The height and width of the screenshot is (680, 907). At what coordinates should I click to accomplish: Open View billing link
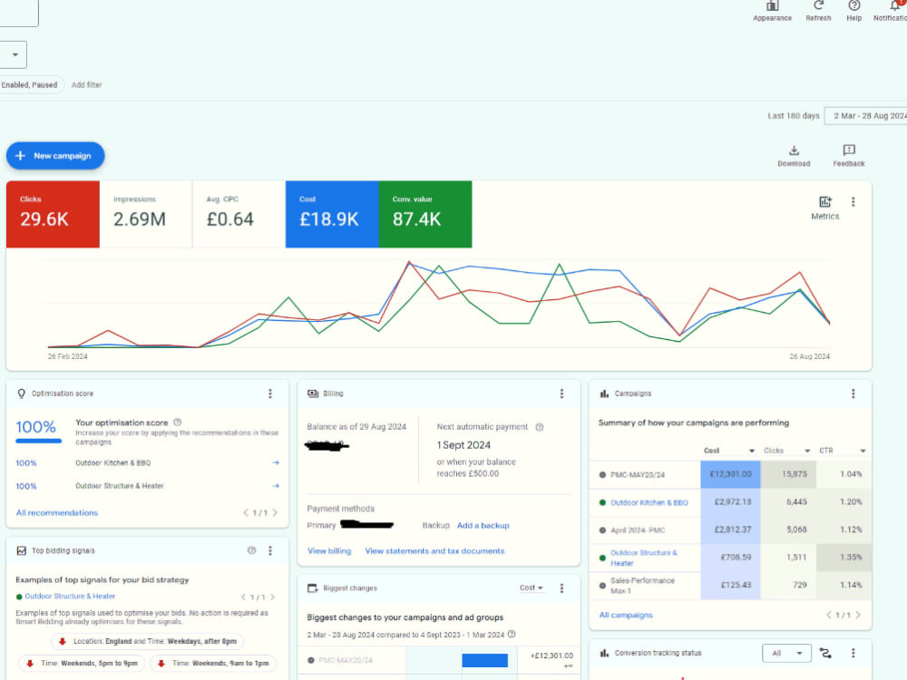[329, 551]
